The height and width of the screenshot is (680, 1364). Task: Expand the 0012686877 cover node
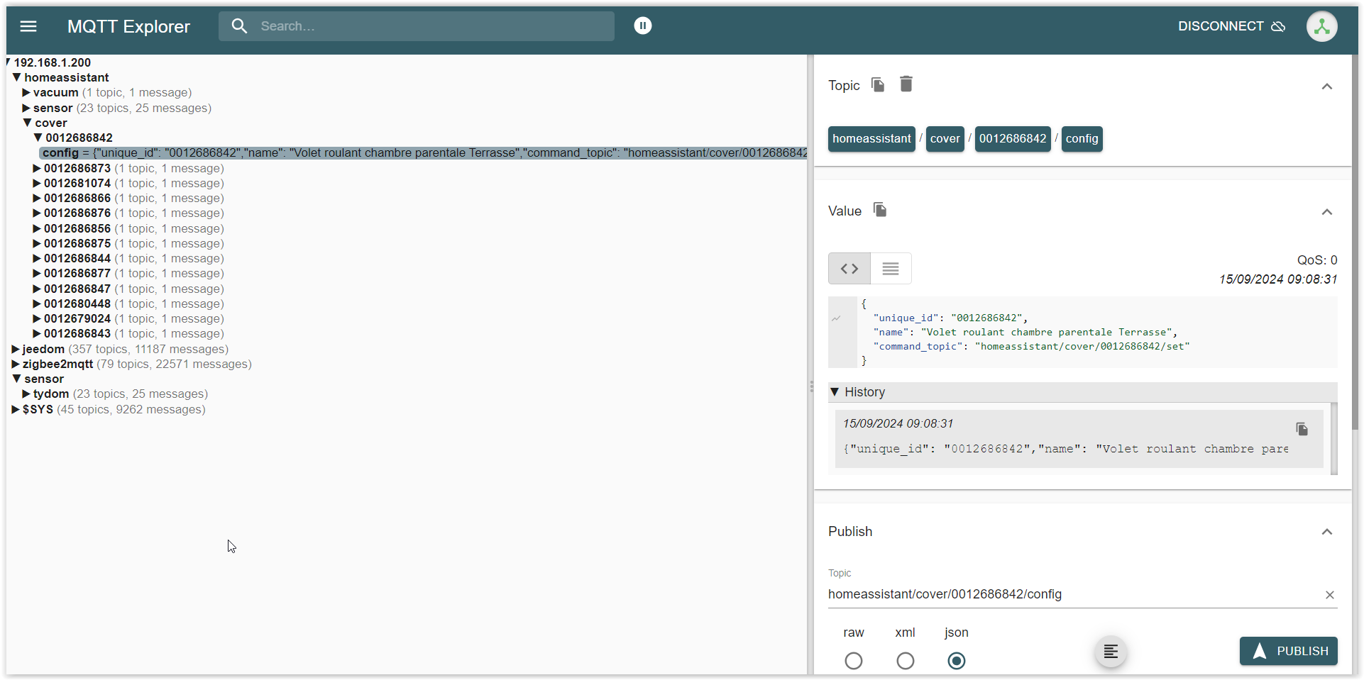[x=37, y=273]
